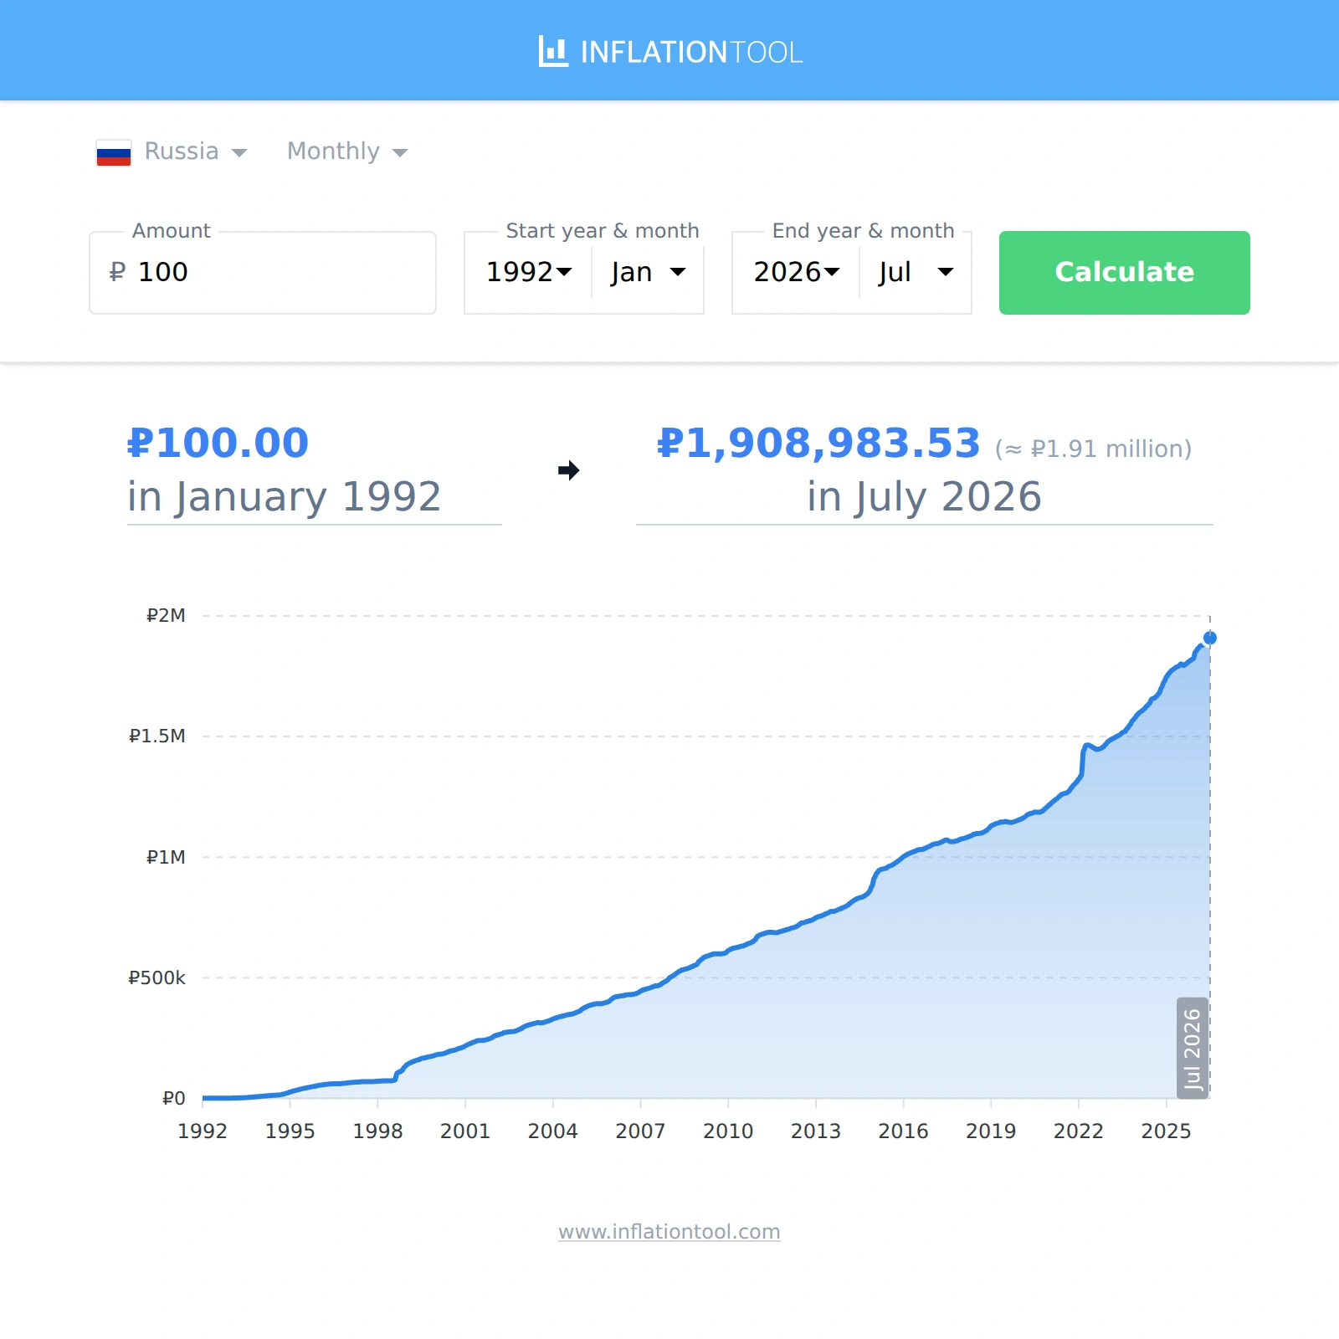Expand the end year 2026 dropdown
The width and height of the screenshot is (1339, 1339).
pos(797,272)
